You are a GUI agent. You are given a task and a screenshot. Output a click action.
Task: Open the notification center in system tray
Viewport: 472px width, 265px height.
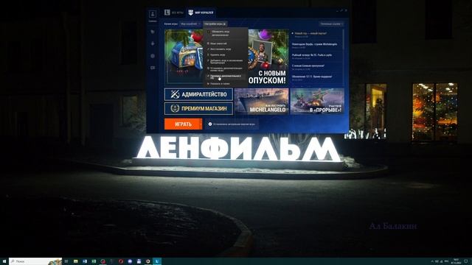tap(465, 261)
